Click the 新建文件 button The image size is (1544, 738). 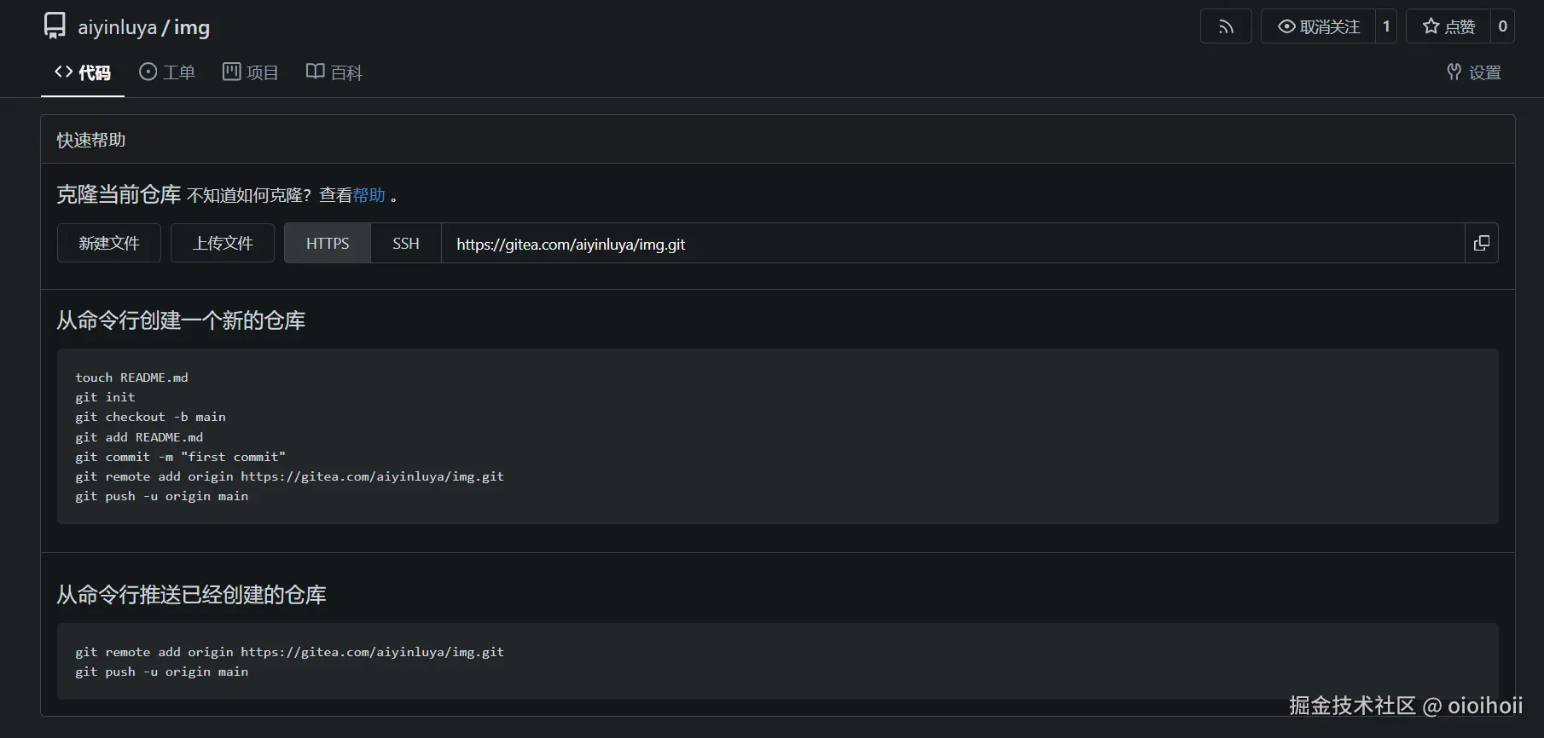click(109, 244)
